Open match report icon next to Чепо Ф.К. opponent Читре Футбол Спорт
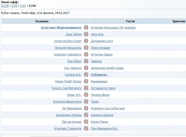Image resolution: width=186 pixels, height=137 pixels. click(86, 41)
